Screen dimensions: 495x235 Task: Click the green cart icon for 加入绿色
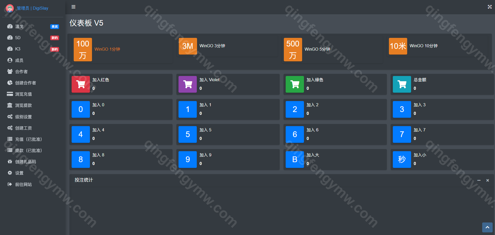[295, 84]
